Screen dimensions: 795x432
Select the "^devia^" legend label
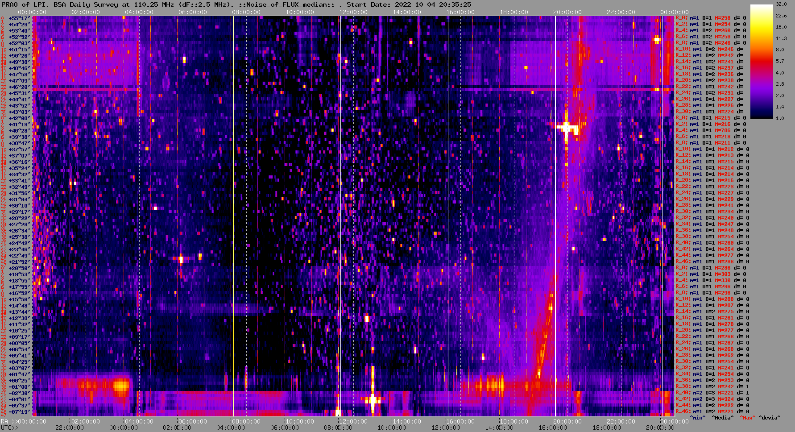coord(769,418)
